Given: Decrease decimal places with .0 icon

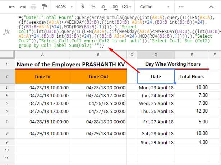Looking at the screenshot, I should point(103,7).
